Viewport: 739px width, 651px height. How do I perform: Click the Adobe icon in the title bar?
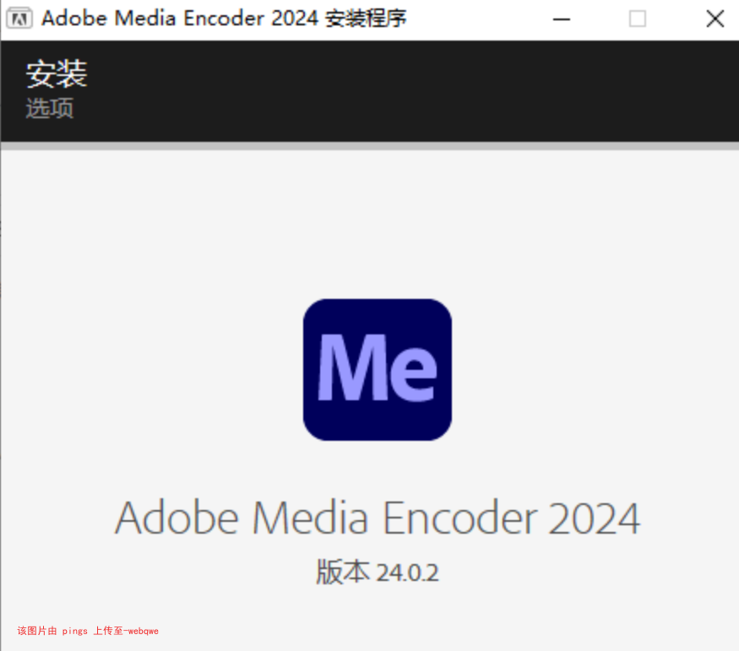click(20, 19)
